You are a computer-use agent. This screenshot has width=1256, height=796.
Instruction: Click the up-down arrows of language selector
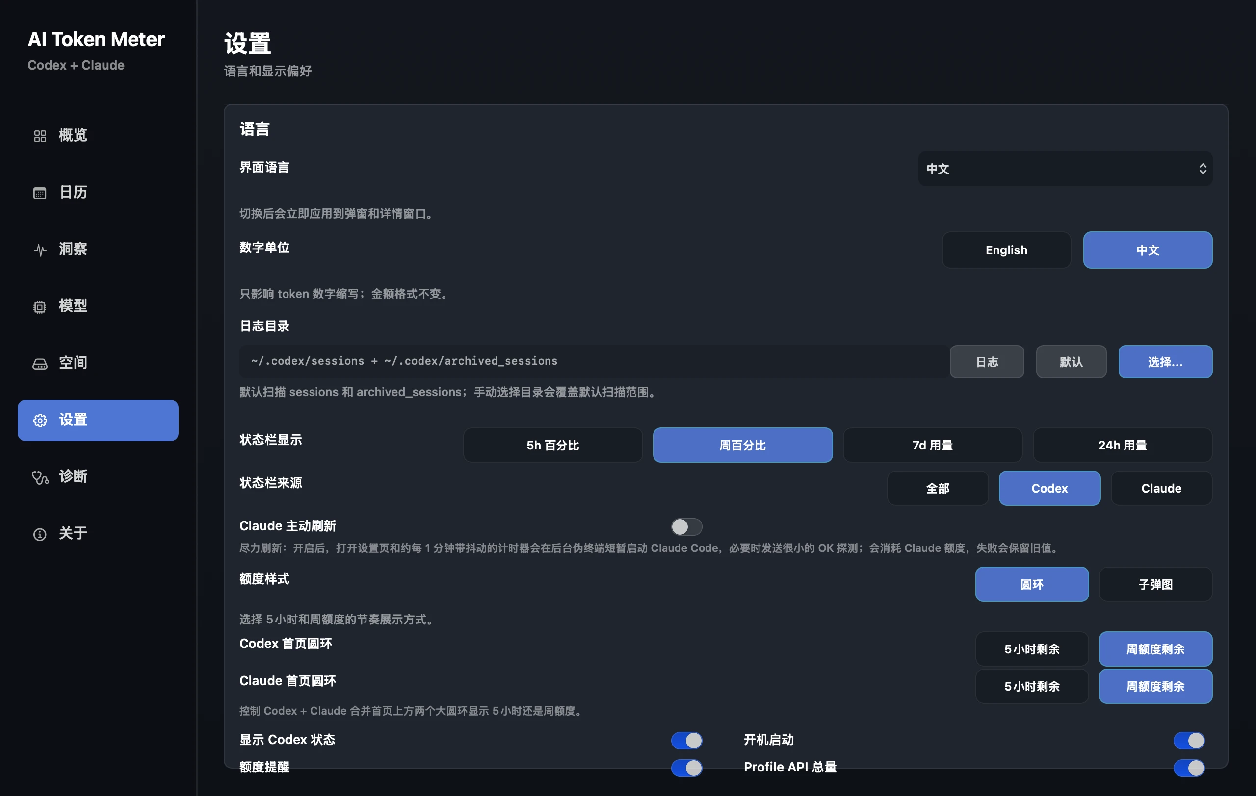(1202, 168)
